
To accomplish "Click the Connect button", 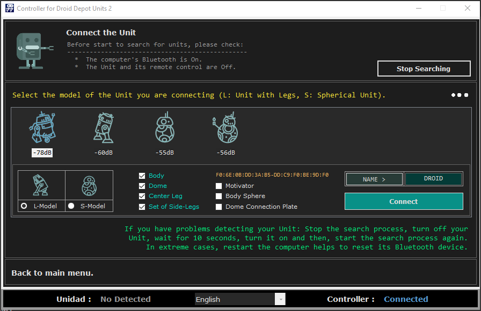I will pyautogui.click(x=404, y=201).
